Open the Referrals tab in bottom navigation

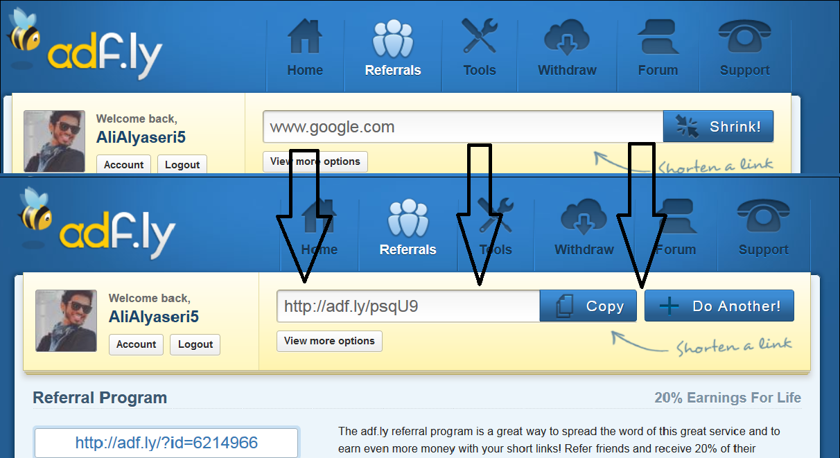click(408, 227)
